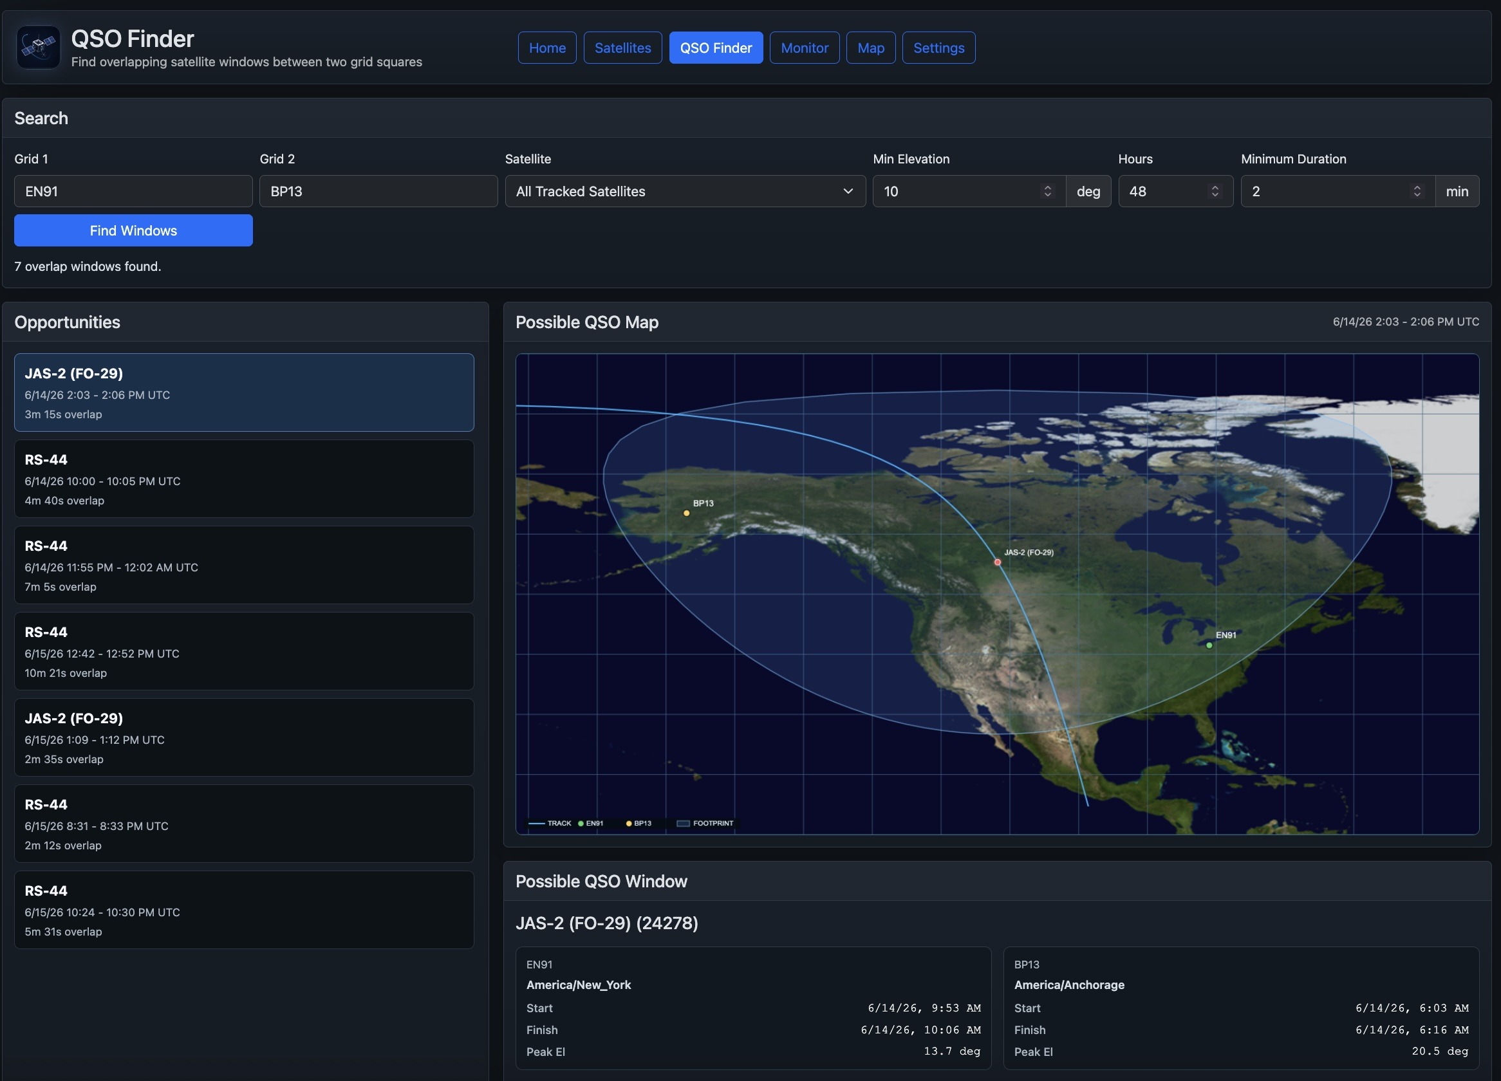This screenshot has width=1501, height=1081.
Task: Click the Min Elevation input field
Action: (969, 191)
